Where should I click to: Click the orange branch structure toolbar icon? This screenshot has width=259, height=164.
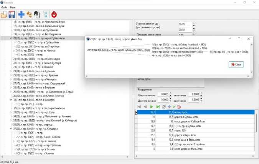[x=29, y=15]
